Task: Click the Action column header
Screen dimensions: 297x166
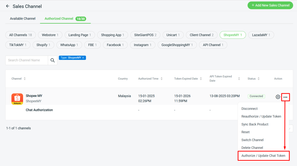Action: tap(278, 79)
